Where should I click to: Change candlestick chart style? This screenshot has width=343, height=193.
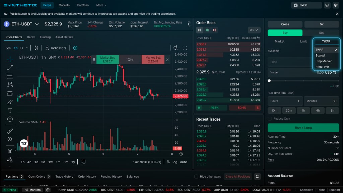[x=36, y=48]
